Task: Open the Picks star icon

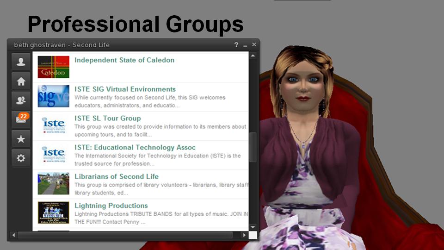Action: point(21,139)
